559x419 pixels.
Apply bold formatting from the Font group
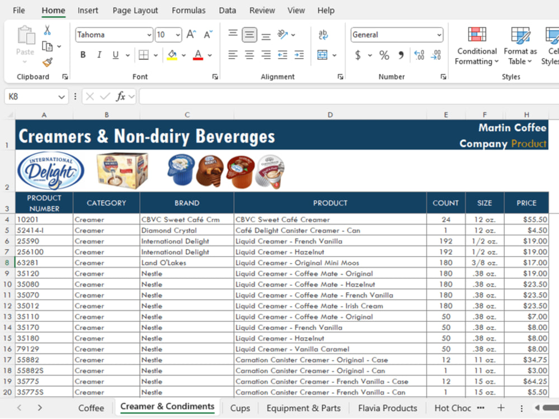82,55
